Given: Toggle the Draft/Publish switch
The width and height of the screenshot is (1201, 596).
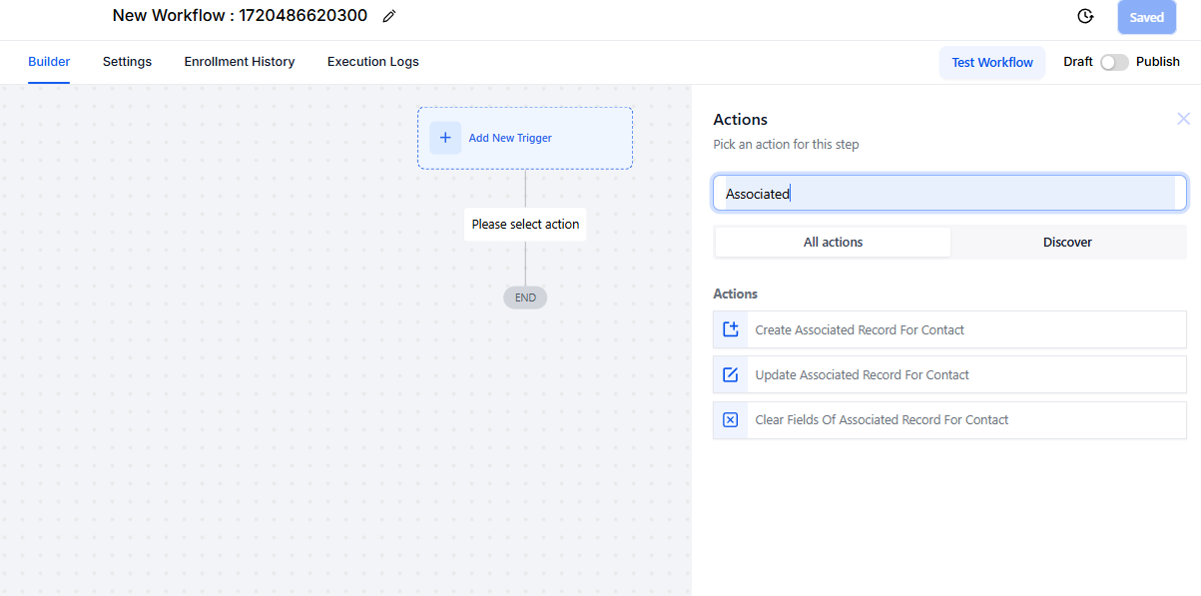Looking at the screenshot, I should click(1114, 62).
